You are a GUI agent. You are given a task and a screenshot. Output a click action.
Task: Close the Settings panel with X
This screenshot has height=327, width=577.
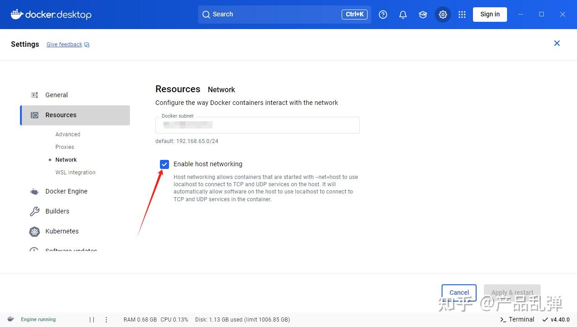(557, 43)
